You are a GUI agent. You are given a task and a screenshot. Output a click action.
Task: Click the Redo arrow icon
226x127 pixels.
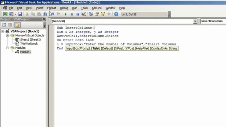click(x=58, y=14)
